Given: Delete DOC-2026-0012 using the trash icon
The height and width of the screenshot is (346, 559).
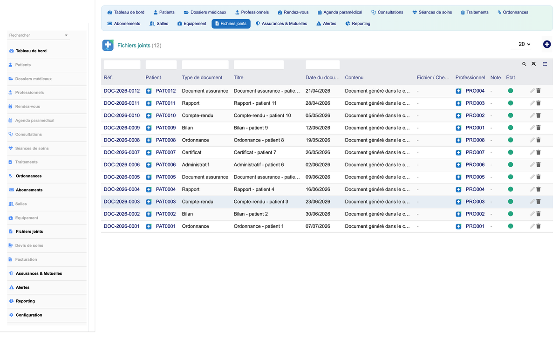Looking at the screenshot, I should 539,91.
